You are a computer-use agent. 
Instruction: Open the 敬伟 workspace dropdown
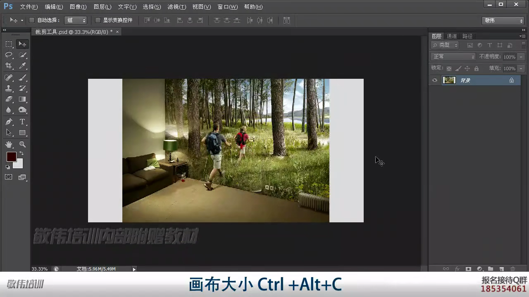click(503, 20)
